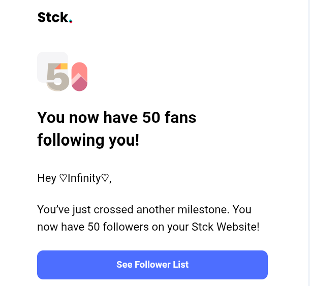The height and width of the screenshot is (286, 310).
Task: Click the heart symbol before Infinity
Action: pos(63,178)
